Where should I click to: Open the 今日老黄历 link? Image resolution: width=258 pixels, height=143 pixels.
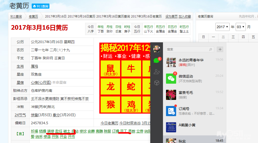[x=109, y=123]
